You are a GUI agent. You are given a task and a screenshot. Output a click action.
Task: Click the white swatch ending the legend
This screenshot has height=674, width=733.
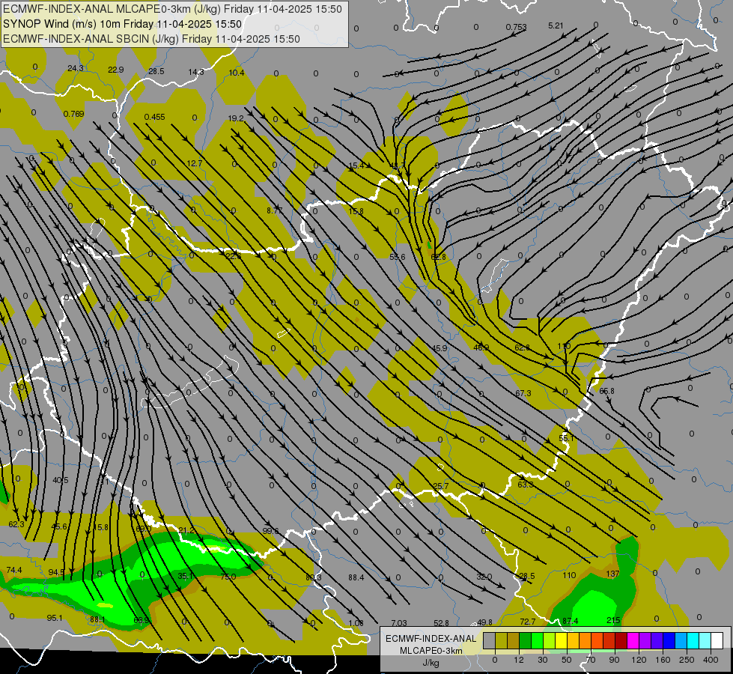717,640
